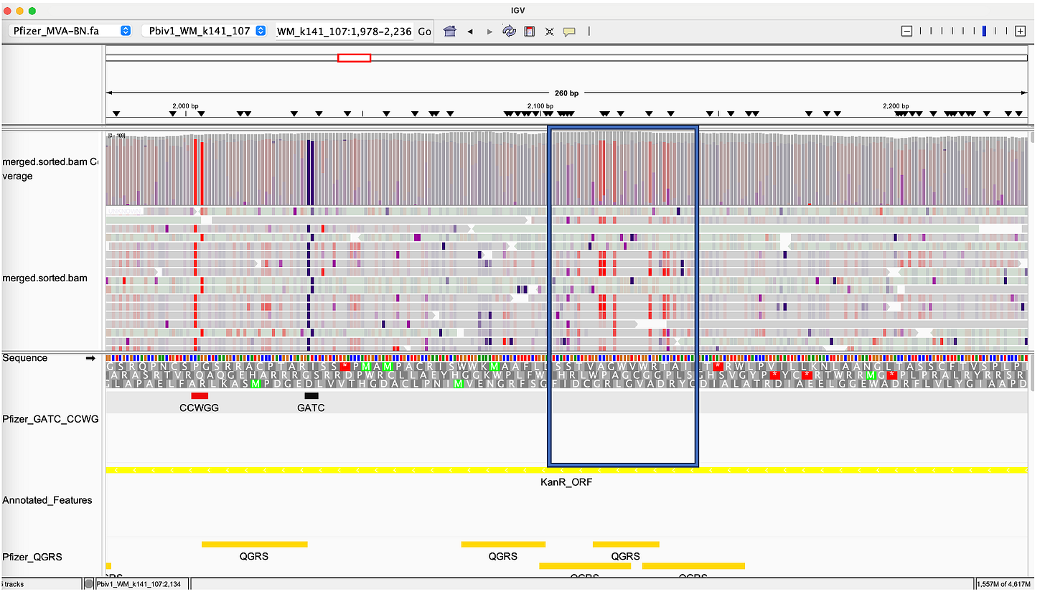This screenshot has width=1045, height=602.
Task: Click the back navigation arrow
Action: pos(470,32)
